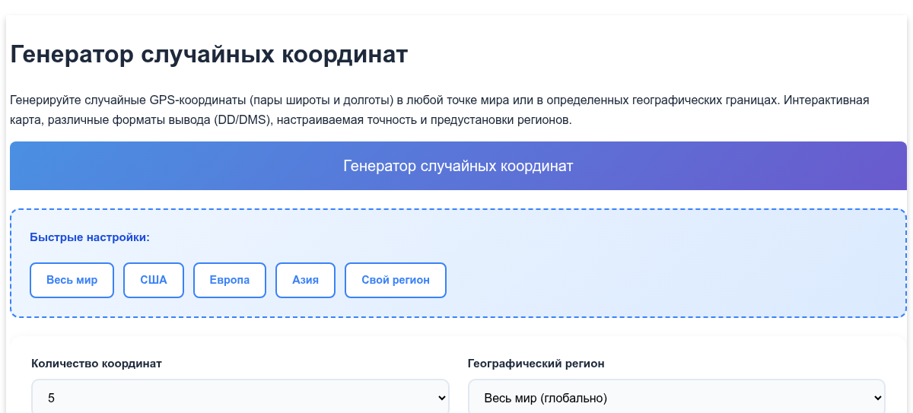Viewport: 913px width, 413px height.
Task: Click the title inside the gradient banner
Action: point(458,166)
